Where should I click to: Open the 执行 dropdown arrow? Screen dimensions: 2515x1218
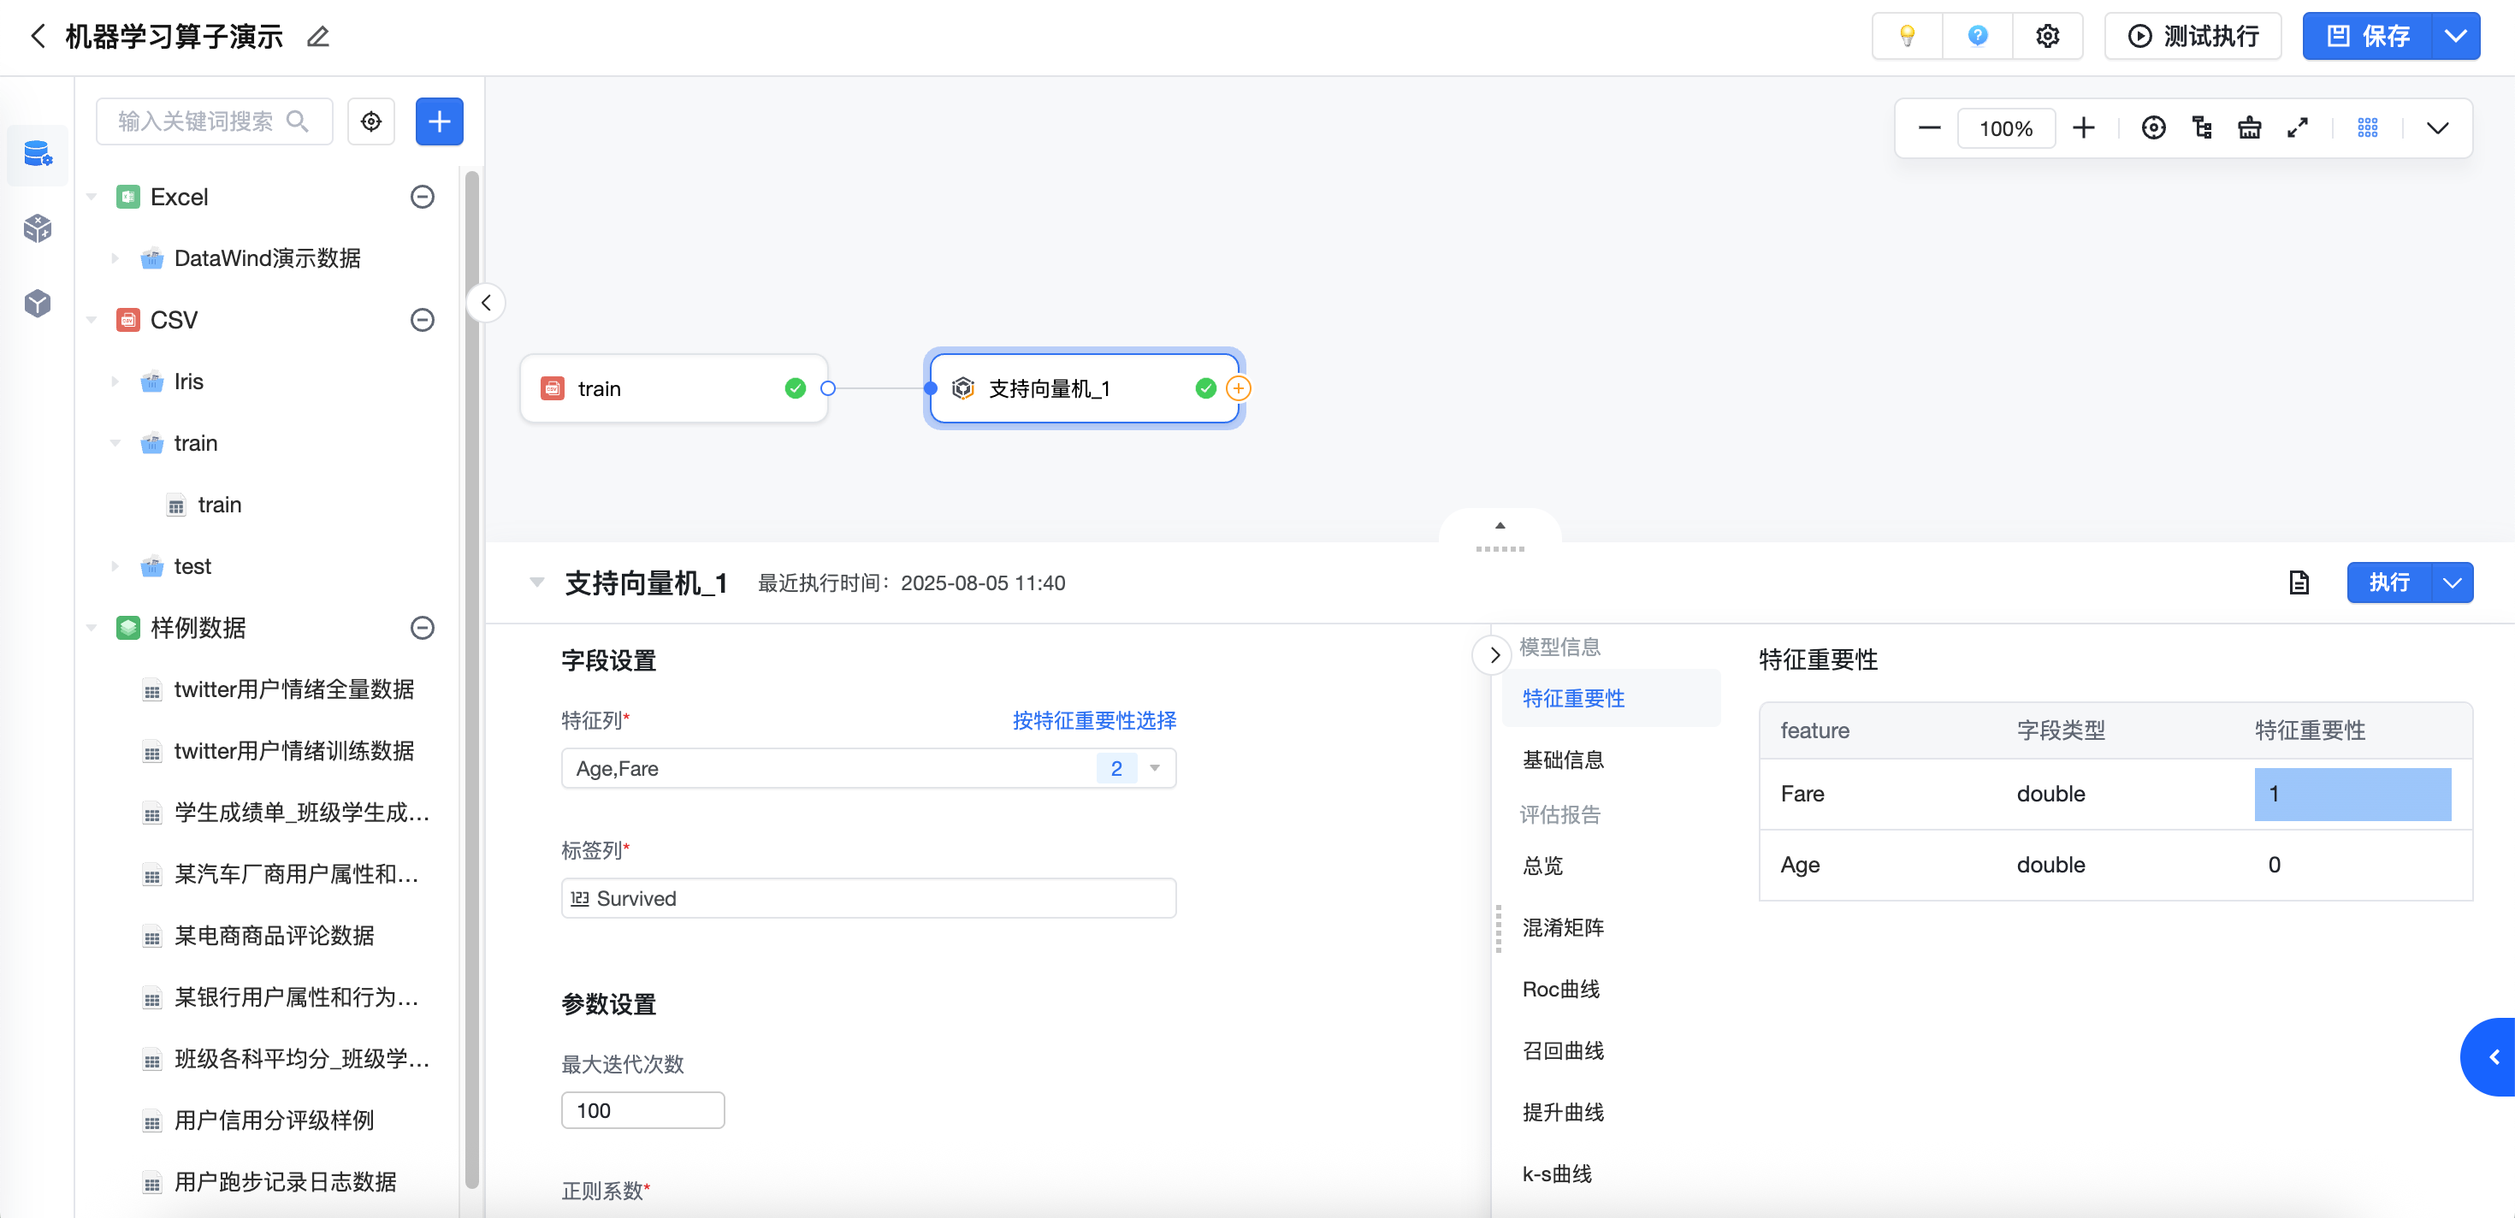(2452, 582)
